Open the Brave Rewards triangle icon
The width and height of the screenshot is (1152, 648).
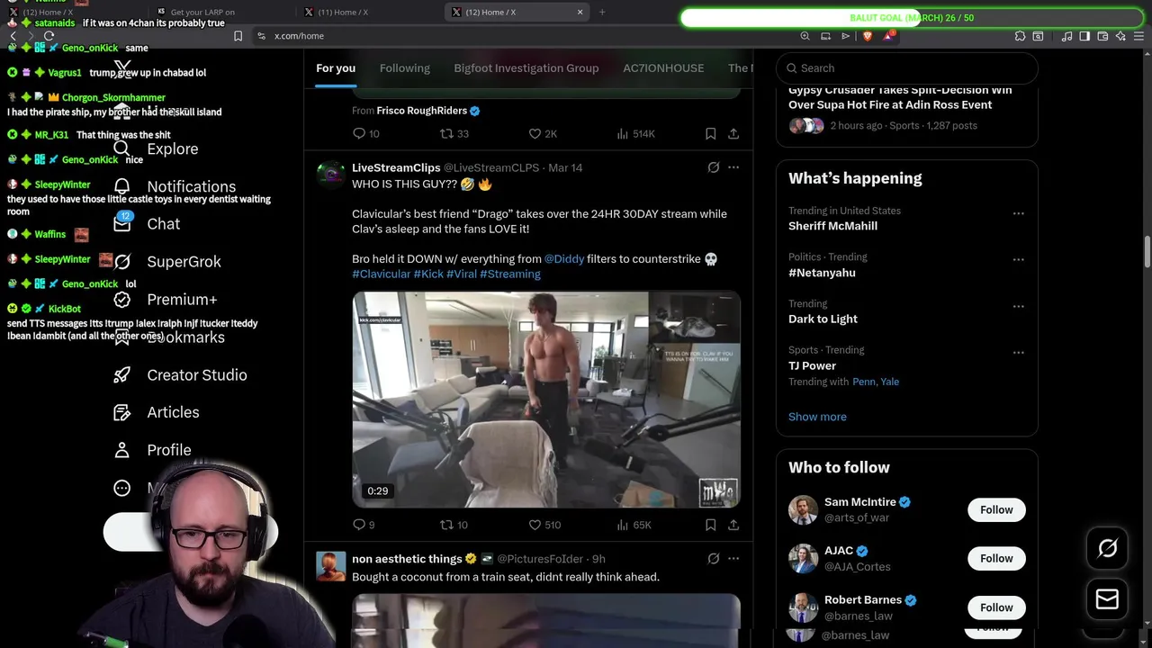pyautogui.click(x=889, y=36)
